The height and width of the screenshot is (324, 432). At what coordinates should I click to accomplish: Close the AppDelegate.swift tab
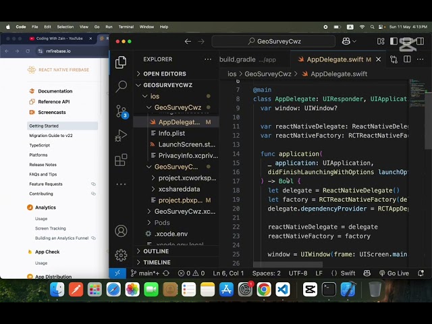click(379, 59)
